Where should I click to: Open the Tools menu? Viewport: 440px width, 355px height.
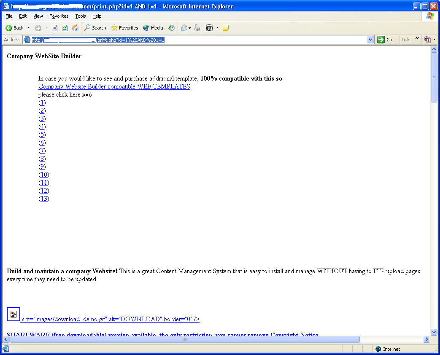click(81, 16)
